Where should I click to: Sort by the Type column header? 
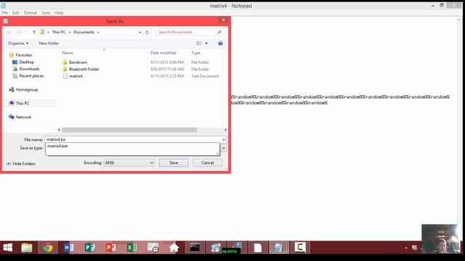point(195,53)
